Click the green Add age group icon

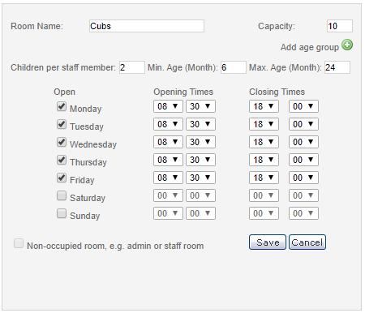click(347, 45)
